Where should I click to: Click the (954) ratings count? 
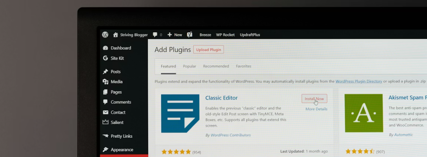196,152
